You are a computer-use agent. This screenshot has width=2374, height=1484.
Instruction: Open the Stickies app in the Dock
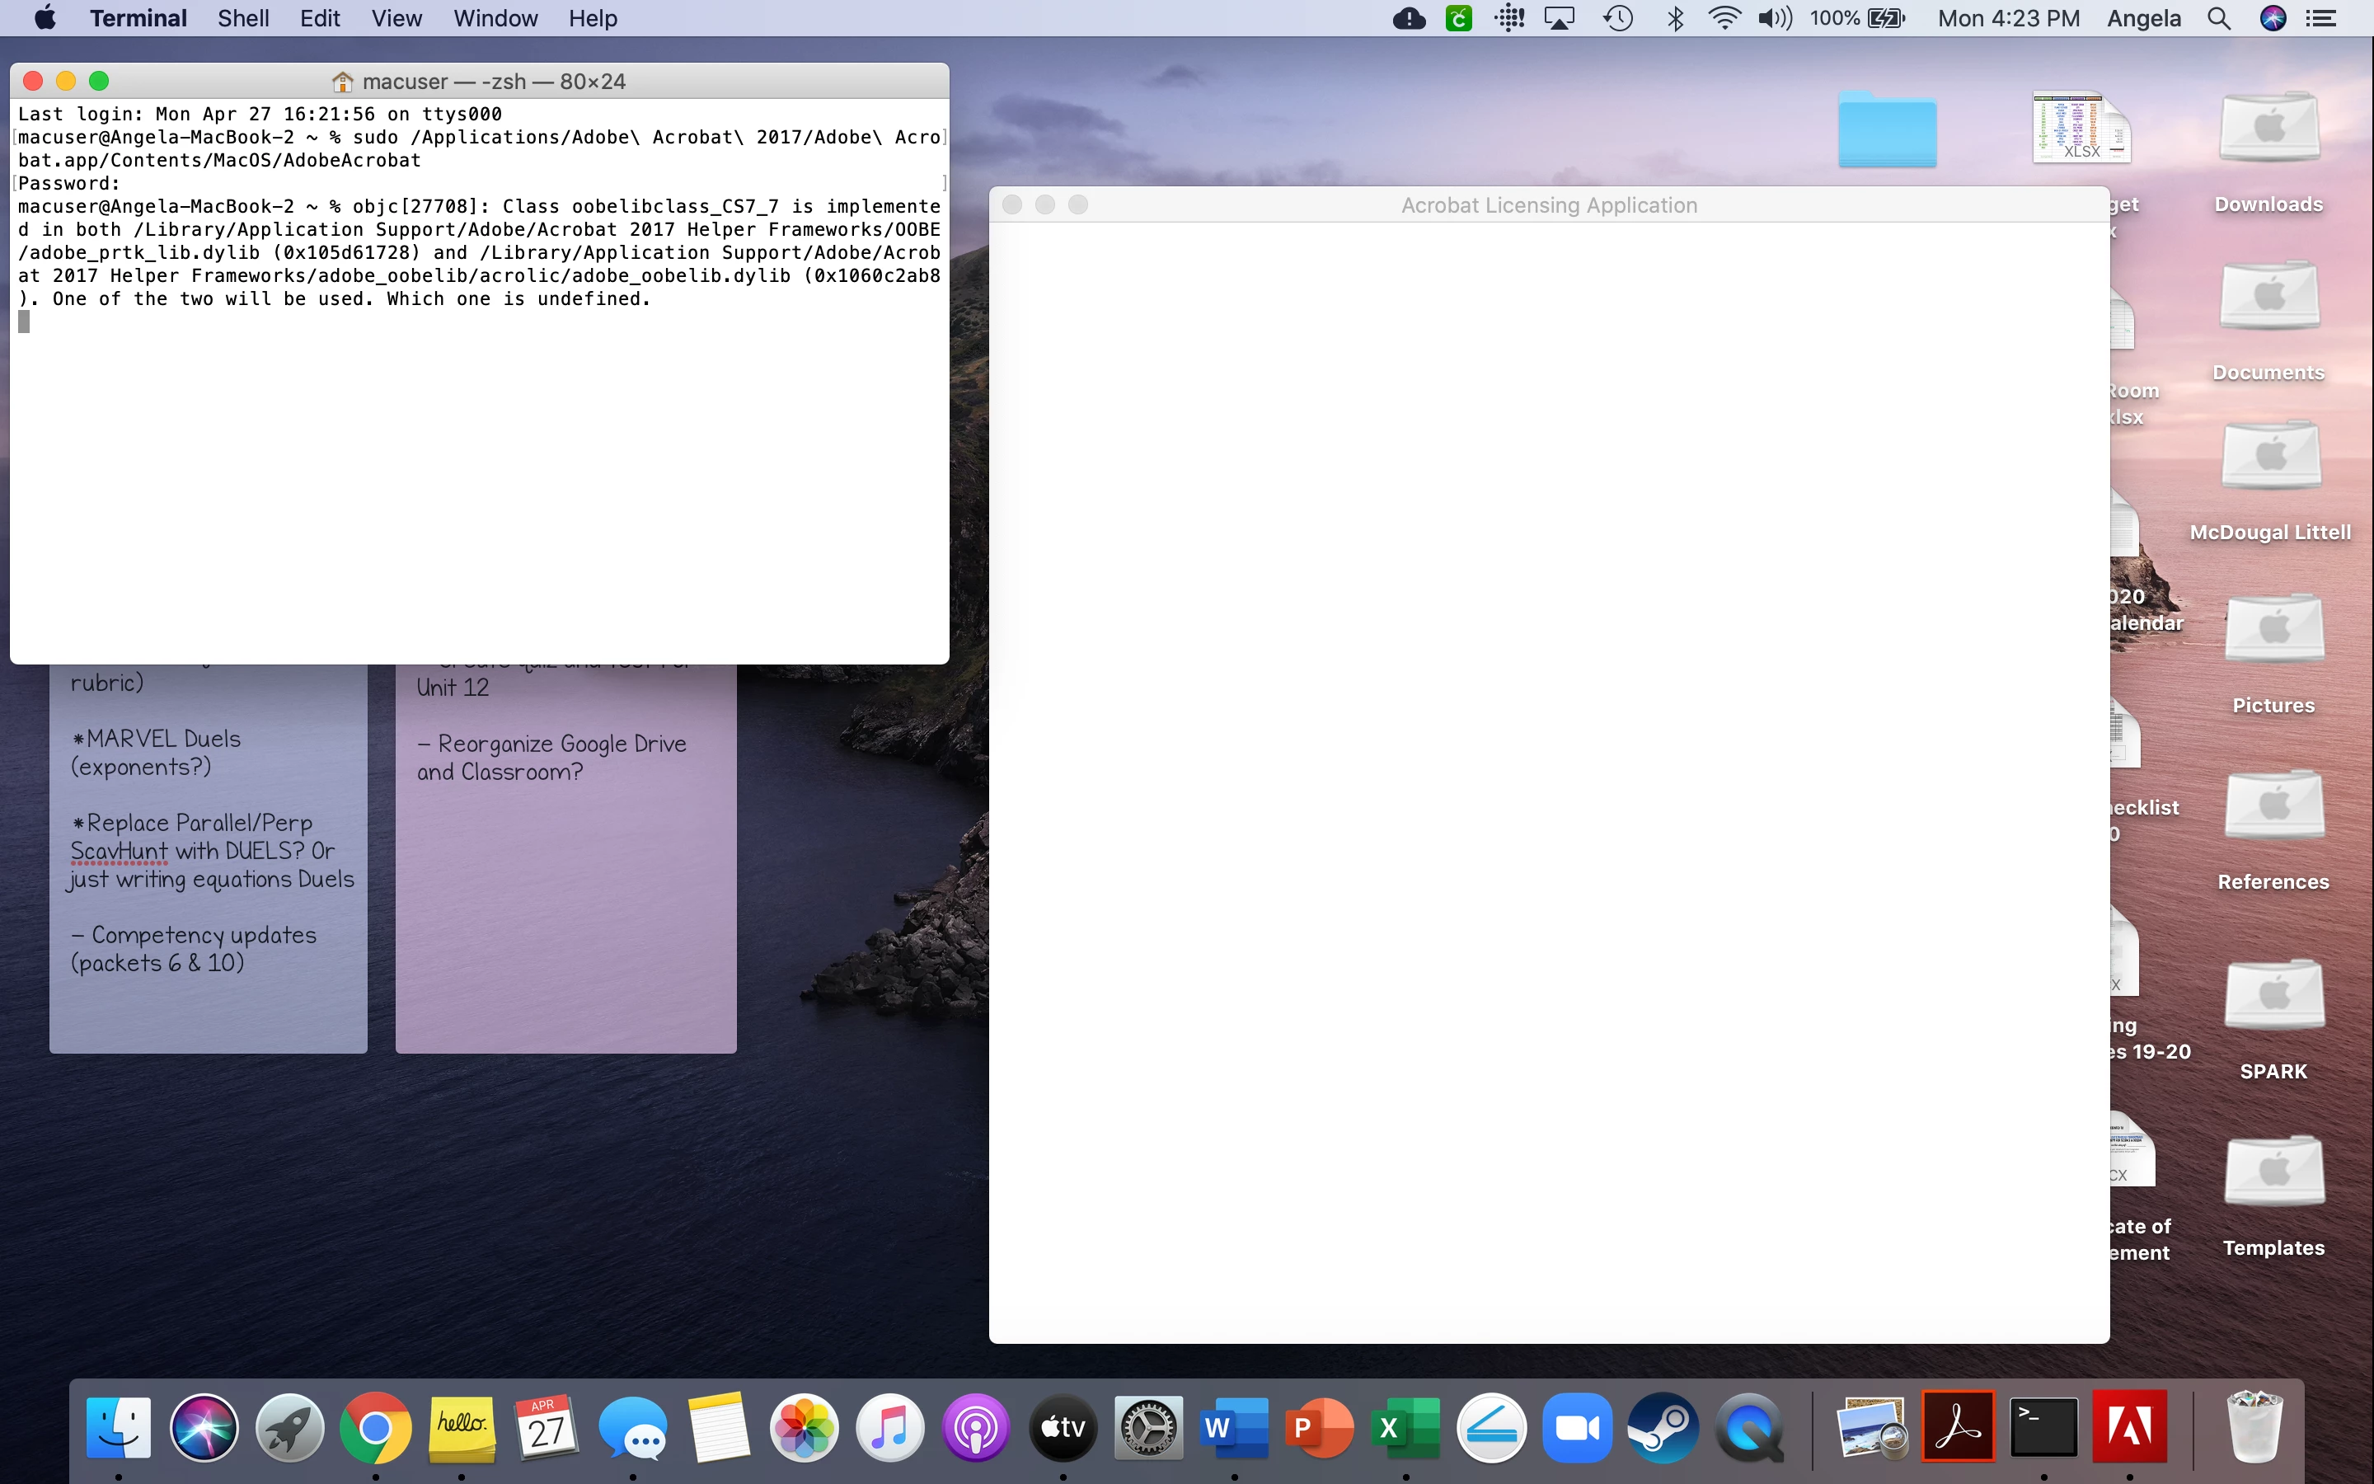click(x=461, y=1427)
